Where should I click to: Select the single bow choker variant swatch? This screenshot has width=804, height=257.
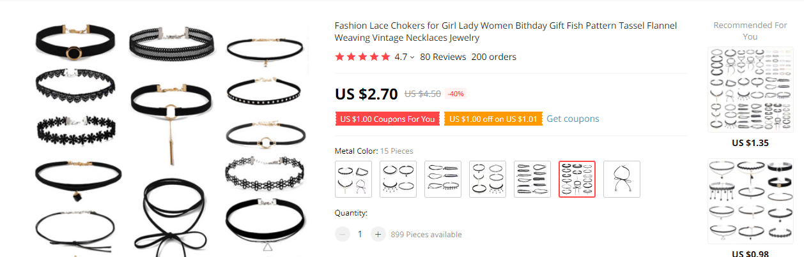[622, 179]
